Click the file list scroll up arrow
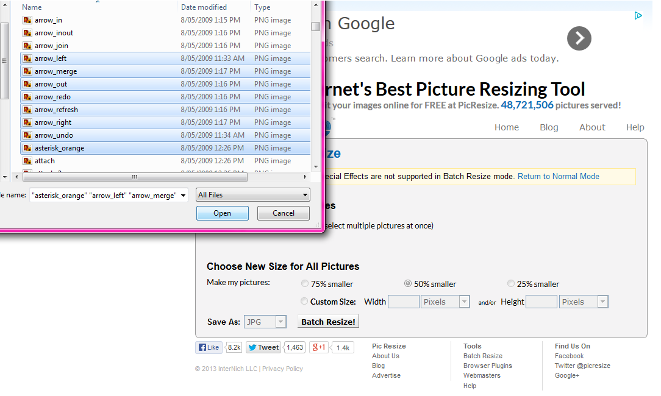The width and height of the screenshot is (661, 396). tap(316, 5)
